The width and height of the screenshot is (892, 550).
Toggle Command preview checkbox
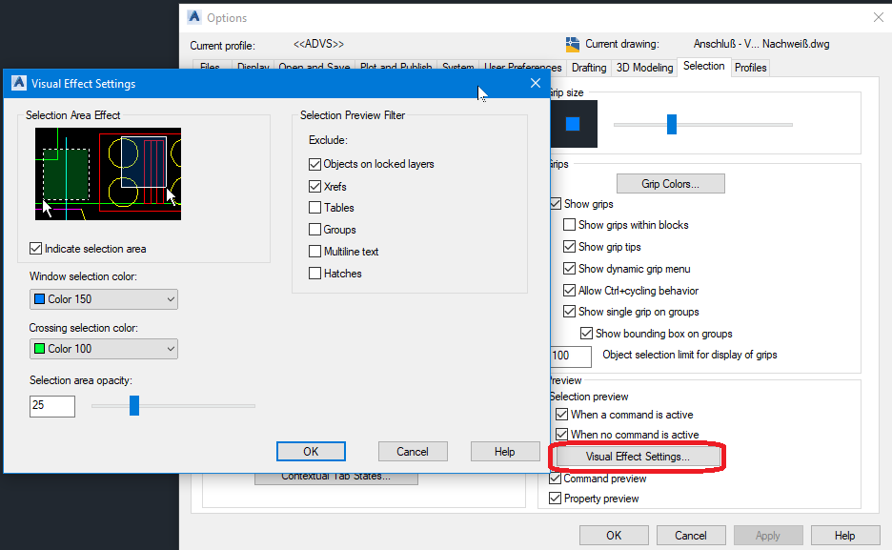click(556, 479)
